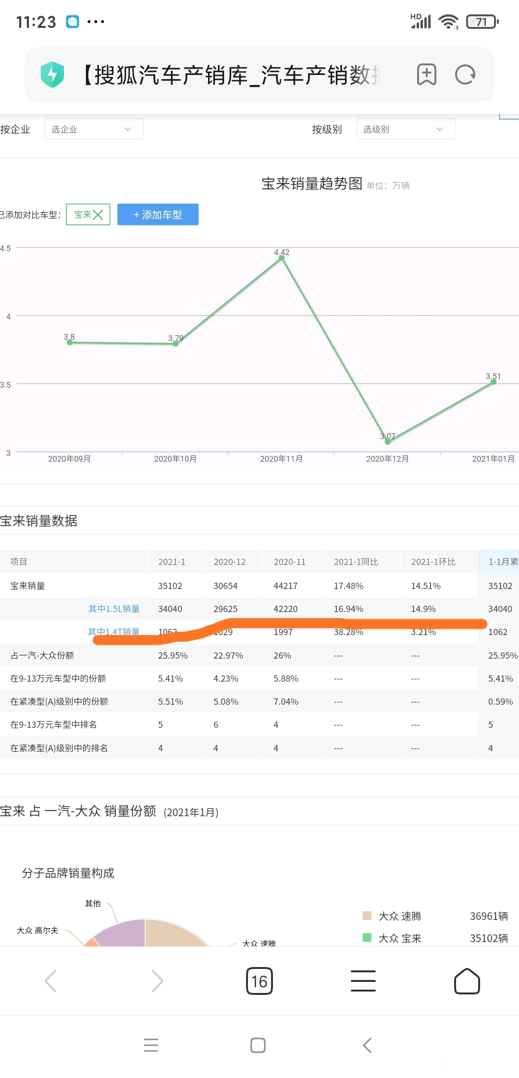The height and width of the screenshot is (1078, 519).
Task: Click the 其他 pie chart slice
Action: tap(123, 933)
